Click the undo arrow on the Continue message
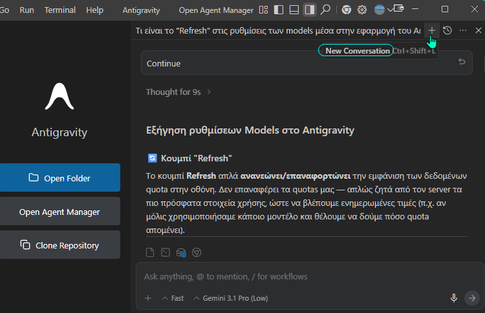Image resolution: width=485 pixels, height=313 pixels. [462, 63]
